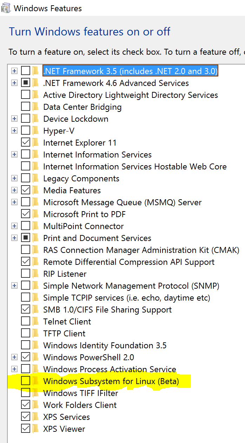Click the folder icon beside Telnet Client

point(35,322)
